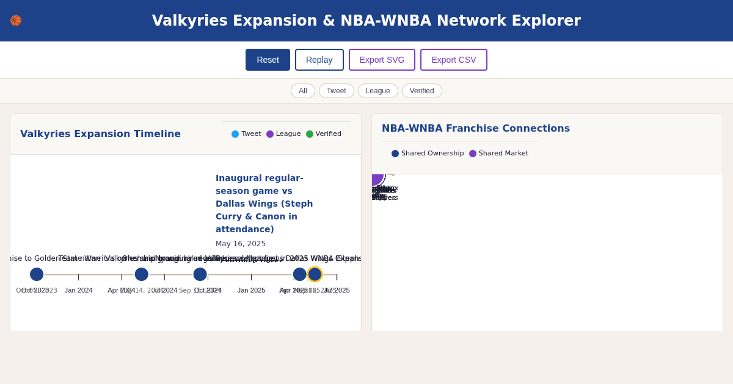Image resolution: width=733 pixels, height=384 pixels.
Task: Click the Reset button
Action: pos(268,60)
